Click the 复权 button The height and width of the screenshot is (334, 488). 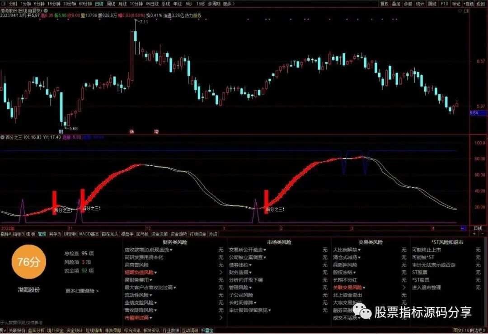coord(385,4)
